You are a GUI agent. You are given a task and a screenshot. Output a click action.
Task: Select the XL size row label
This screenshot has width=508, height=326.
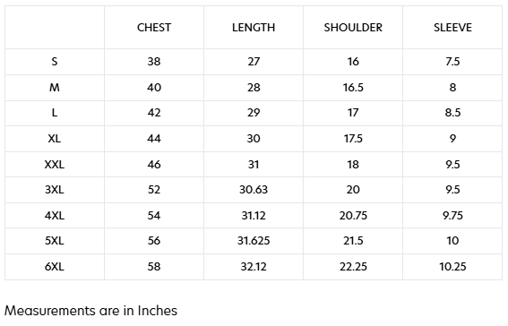tap(55, 139)
